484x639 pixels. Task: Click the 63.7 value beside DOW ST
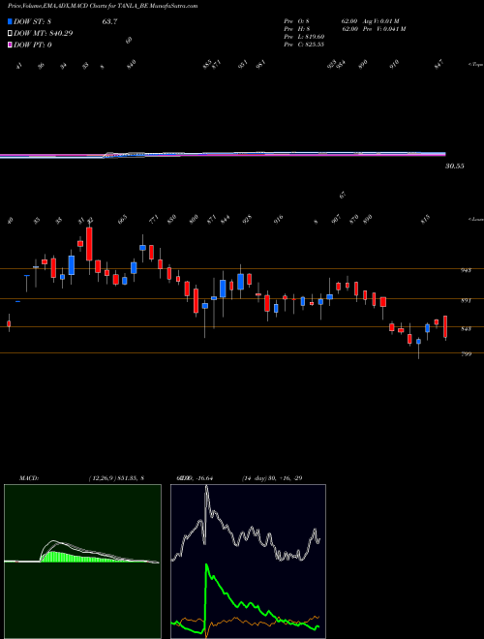[x=109, y=22]
